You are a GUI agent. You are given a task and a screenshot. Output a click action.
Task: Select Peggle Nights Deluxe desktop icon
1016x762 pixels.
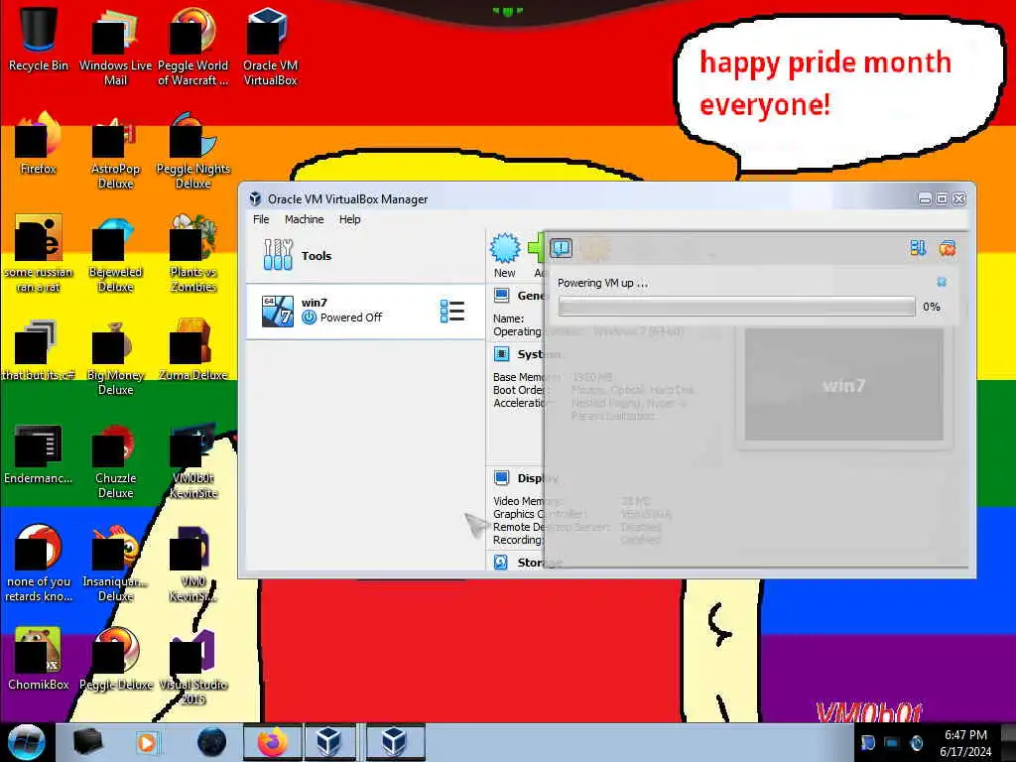click(193, 151)
